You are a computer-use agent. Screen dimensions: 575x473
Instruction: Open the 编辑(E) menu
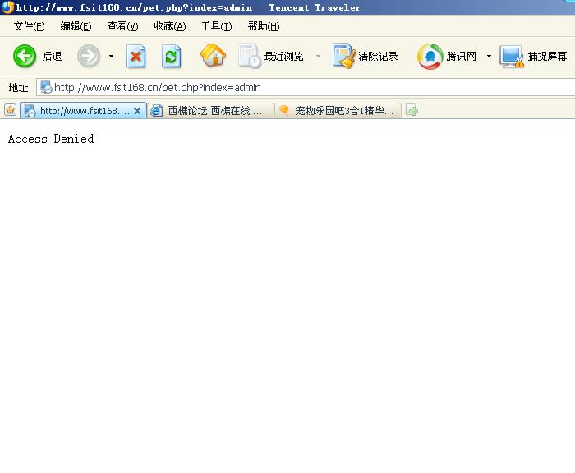[76, 26]
